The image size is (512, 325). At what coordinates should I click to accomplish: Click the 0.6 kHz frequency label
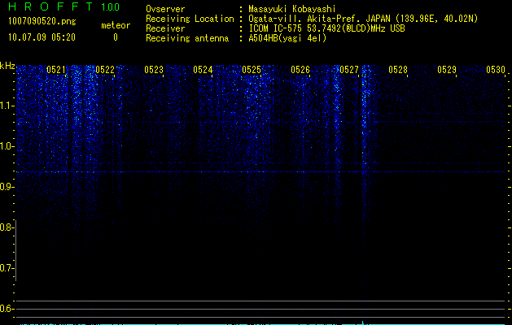tap(7, 309)
